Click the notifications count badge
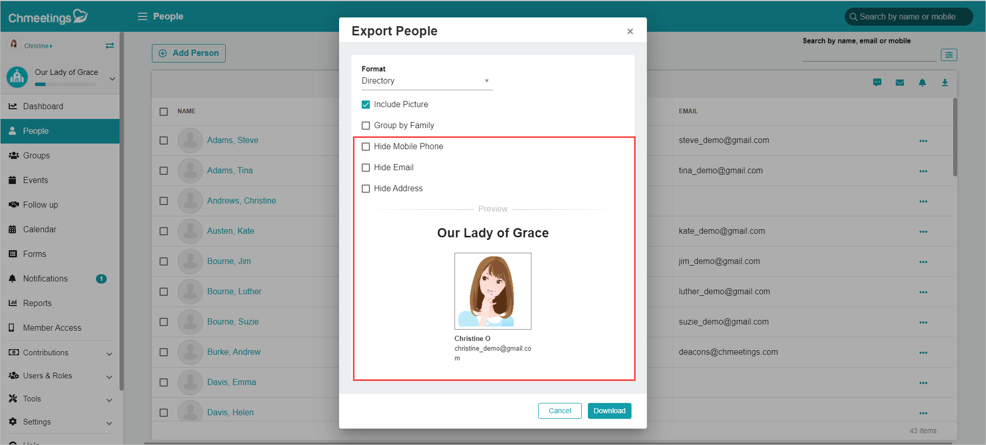This screenshot has width=986, height=445. 101,279
